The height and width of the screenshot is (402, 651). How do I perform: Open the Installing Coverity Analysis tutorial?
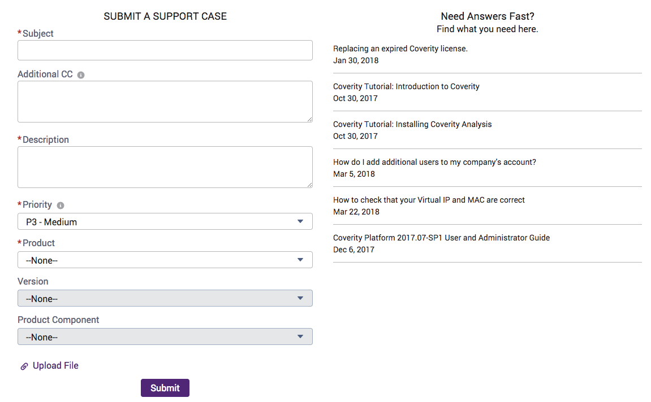tap(412, 124)
